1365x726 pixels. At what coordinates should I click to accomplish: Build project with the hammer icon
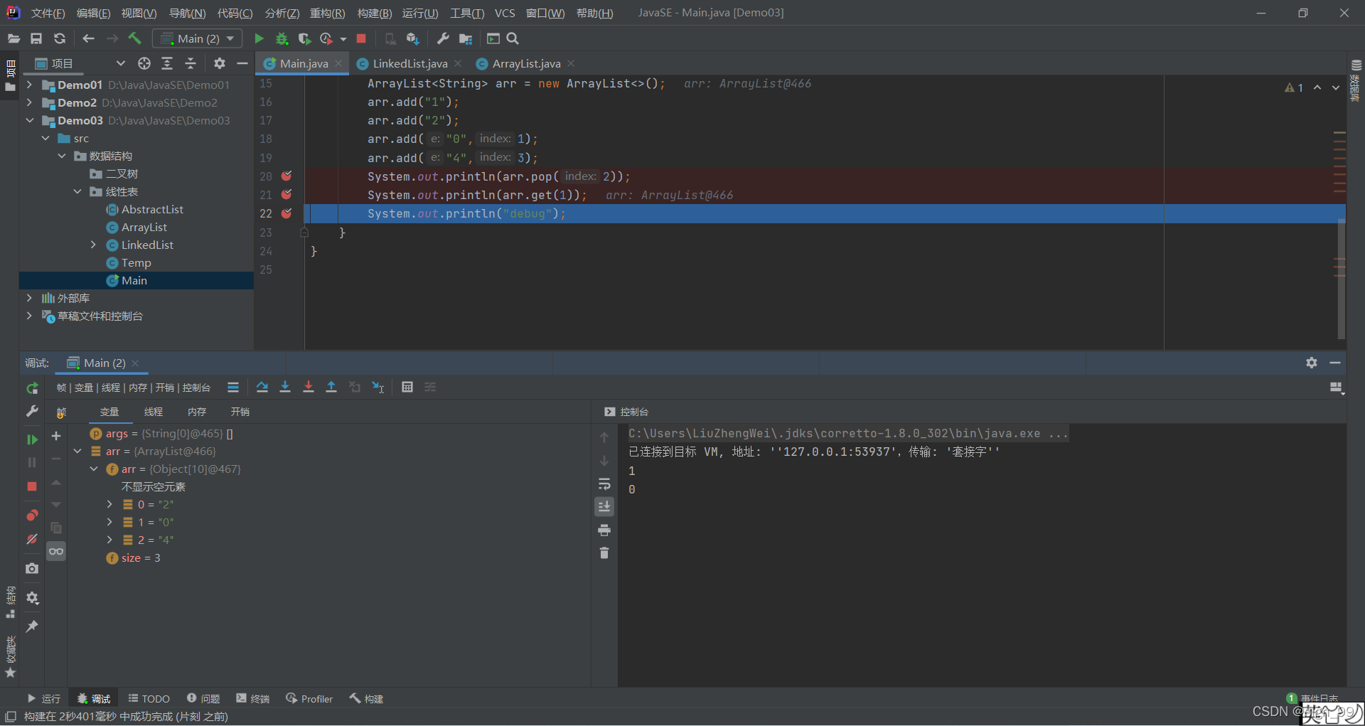pos(135,38)
